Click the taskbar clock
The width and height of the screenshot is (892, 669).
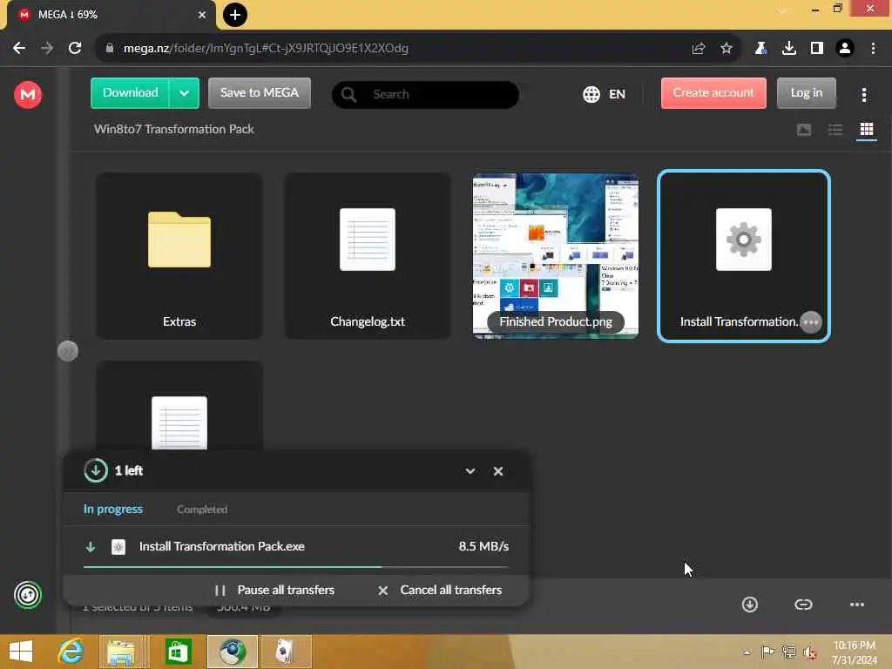click(854, 652)
